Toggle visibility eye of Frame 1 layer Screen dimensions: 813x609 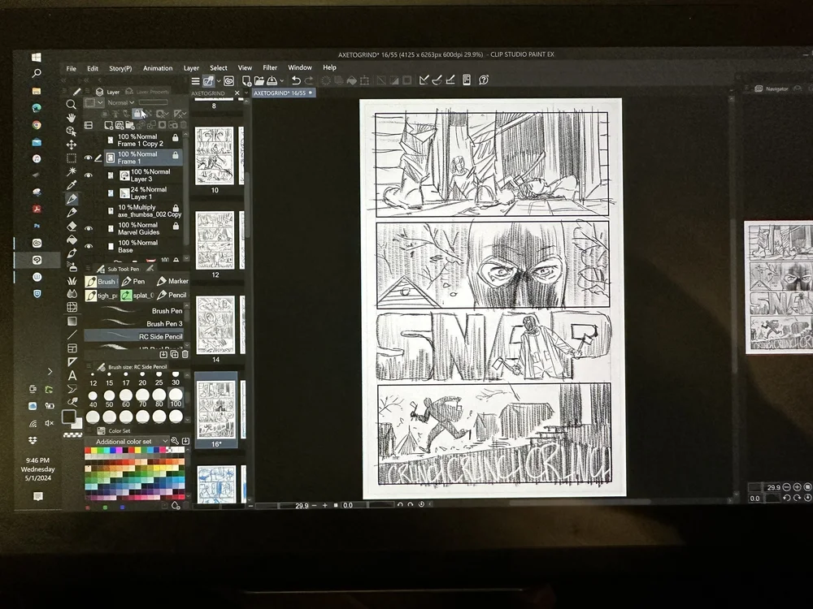(x=88, y=158)
